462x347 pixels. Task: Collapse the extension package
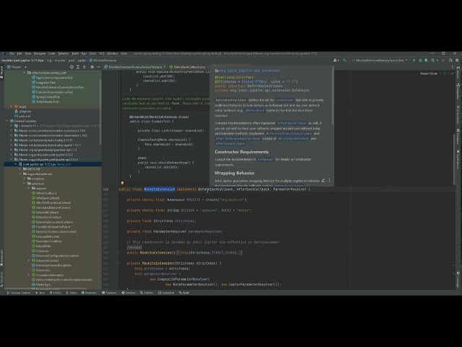[x=25, y=184]
